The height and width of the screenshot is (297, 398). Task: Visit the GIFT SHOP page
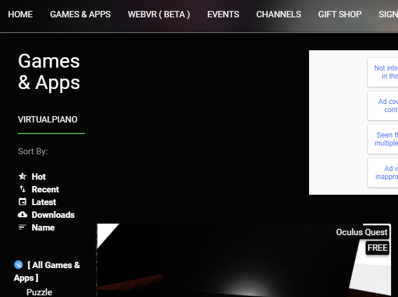click(340, 14)
